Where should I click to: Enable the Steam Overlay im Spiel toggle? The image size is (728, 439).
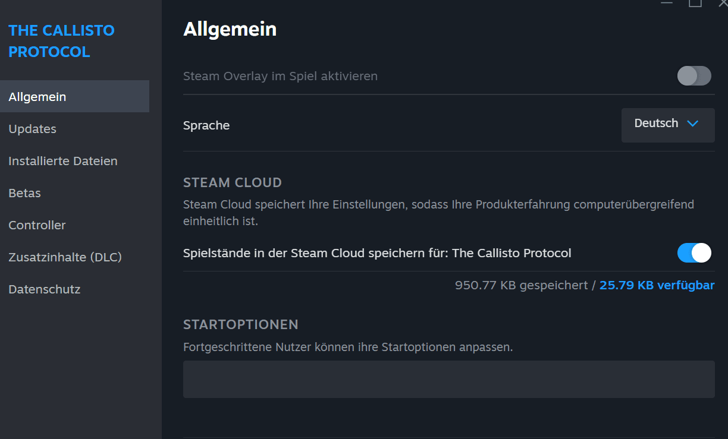point(694,76)
